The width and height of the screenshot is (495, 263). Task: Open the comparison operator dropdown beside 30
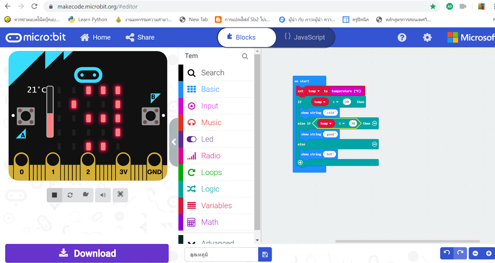pos(342,124)
